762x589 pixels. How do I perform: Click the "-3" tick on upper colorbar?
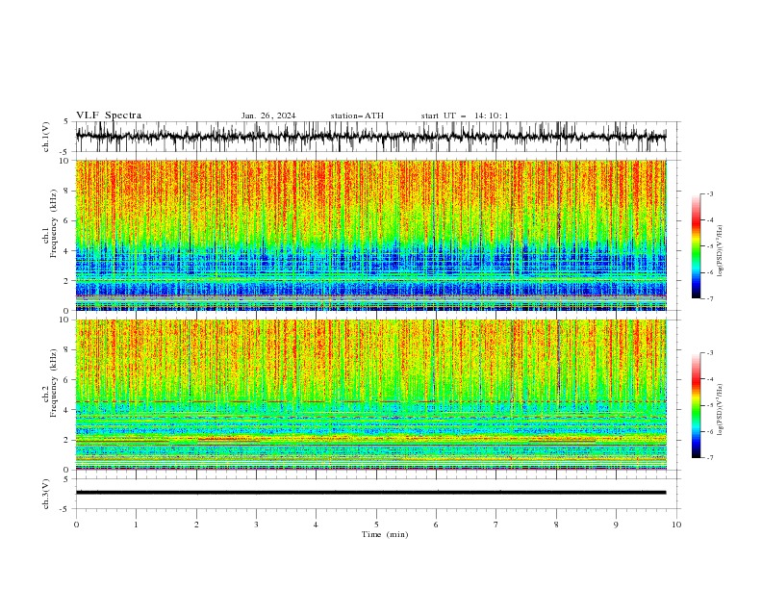(x=710, y=193)
